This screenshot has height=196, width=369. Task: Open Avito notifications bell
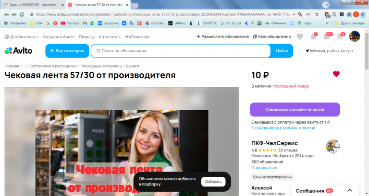pos(313,36)
